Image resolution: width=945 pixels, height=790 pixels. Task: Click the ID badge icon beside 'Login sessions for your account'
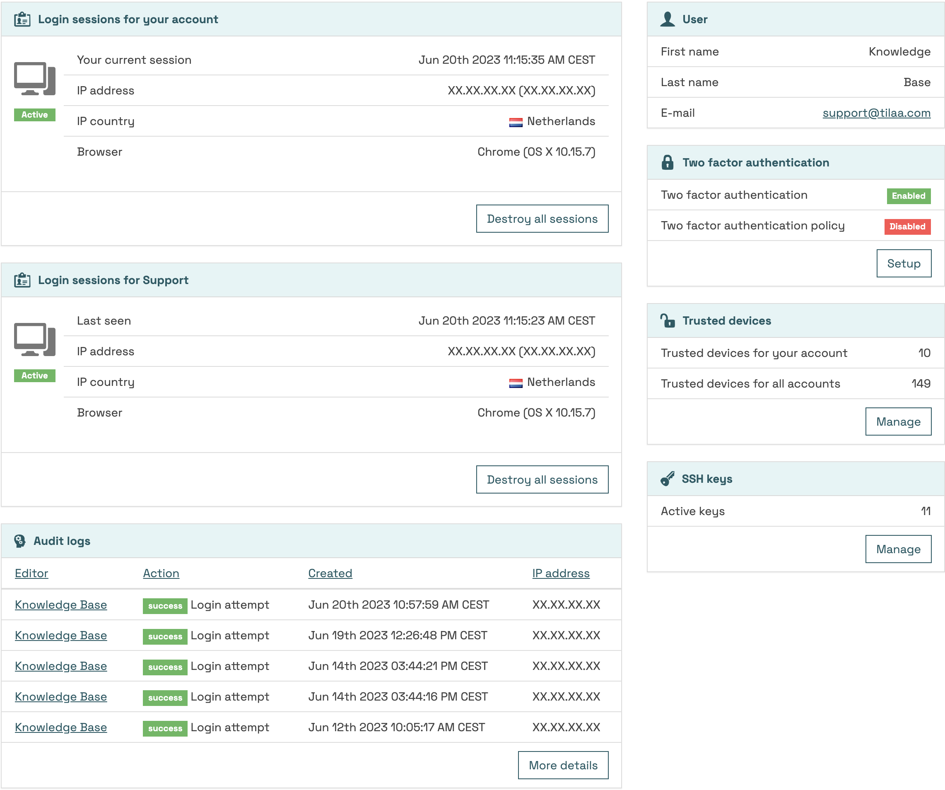pyautogui.click(x=22, y=19)
